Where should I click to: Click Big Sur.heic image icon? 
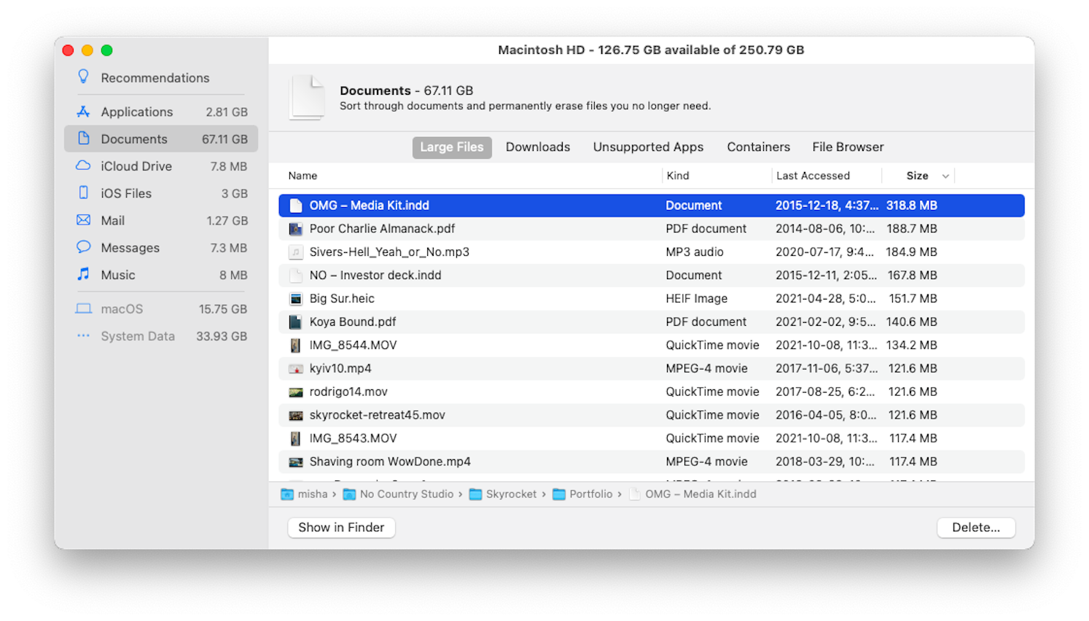pos(295,299)
